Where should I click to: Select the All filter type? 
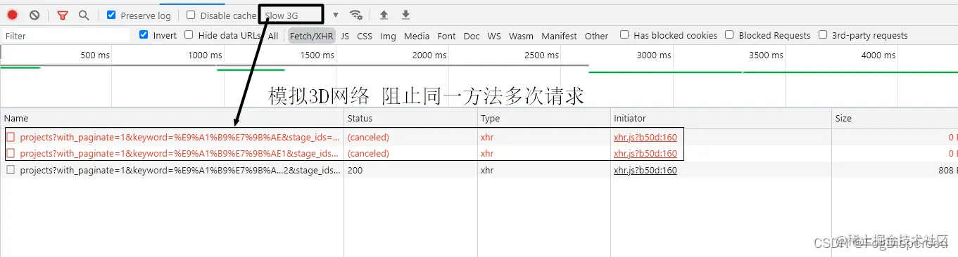click(x=273, y=36)
